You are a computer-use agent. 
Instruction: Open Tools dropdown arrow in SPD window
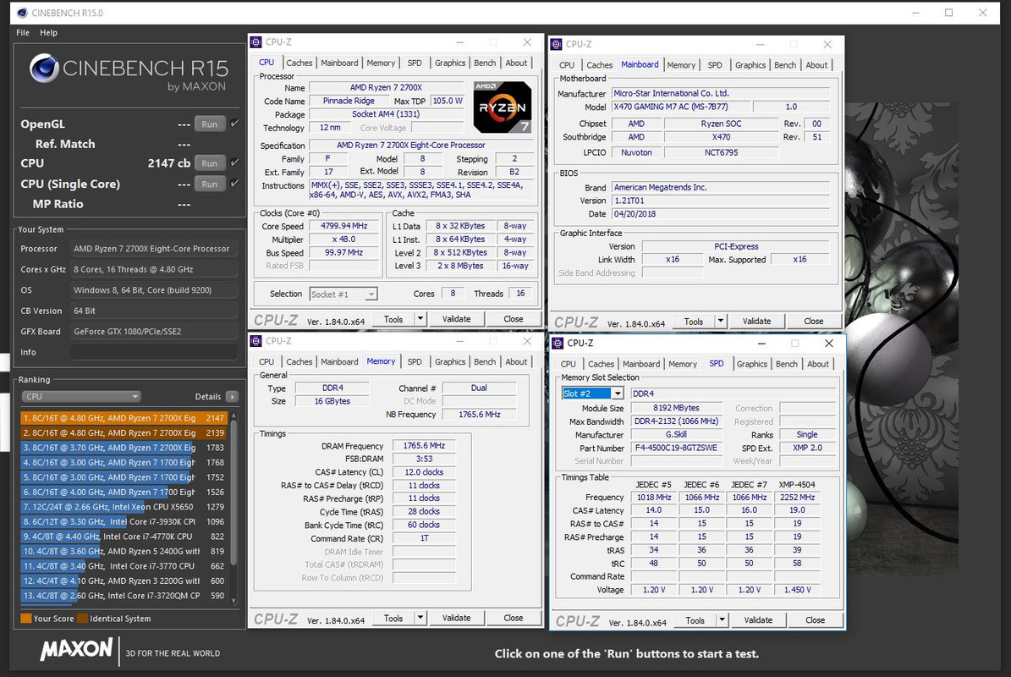723,620
